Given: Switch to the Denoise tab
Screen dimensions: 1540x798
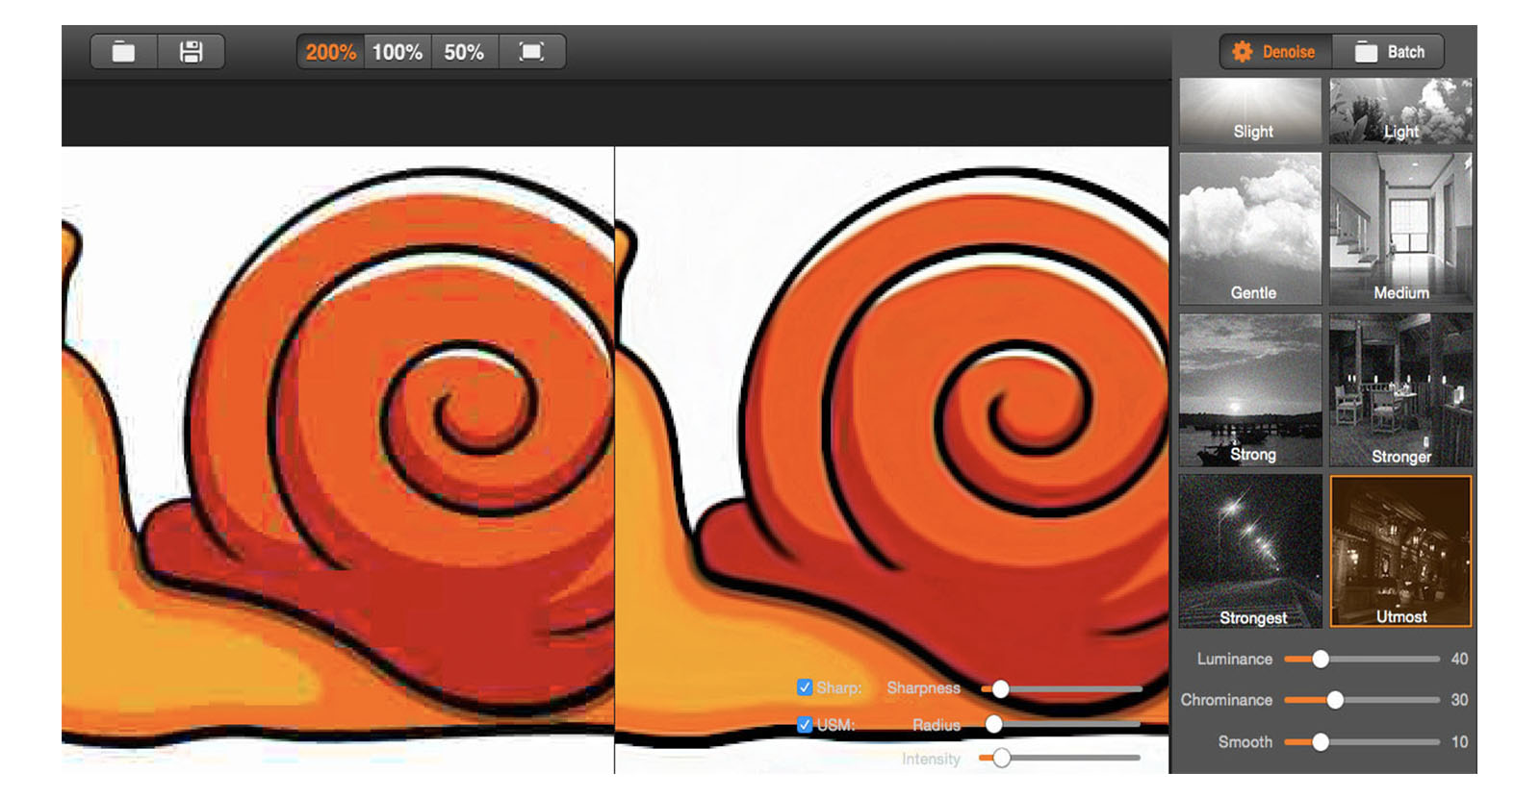Looking at the screenshot, I should tap(1274, 52).
